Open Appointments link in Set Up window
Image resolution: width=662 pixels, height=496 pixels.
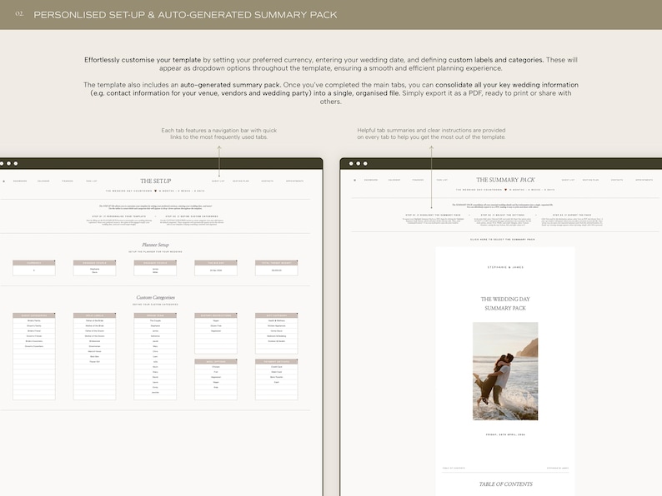tap(294, 181)
